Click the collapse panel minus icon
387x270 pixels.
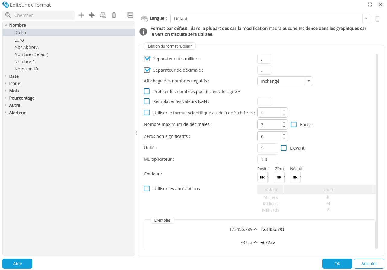pyautogui.click(x=130, y=15)
